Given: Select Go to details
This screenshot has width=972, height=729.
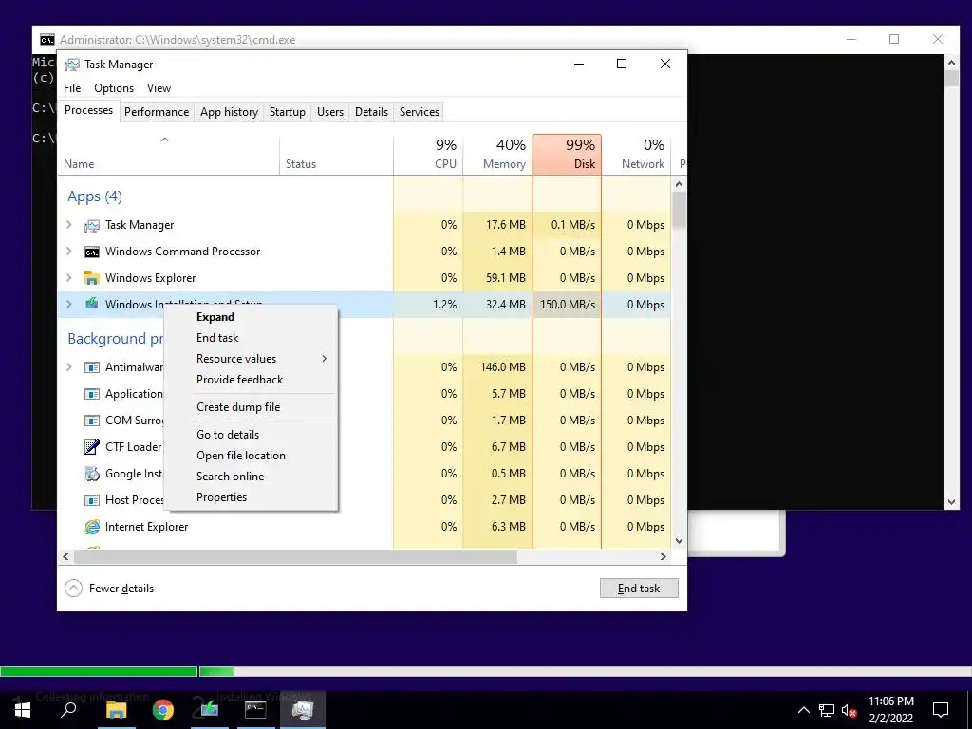Looking at the screenshot, I should [x=252, y=435].
